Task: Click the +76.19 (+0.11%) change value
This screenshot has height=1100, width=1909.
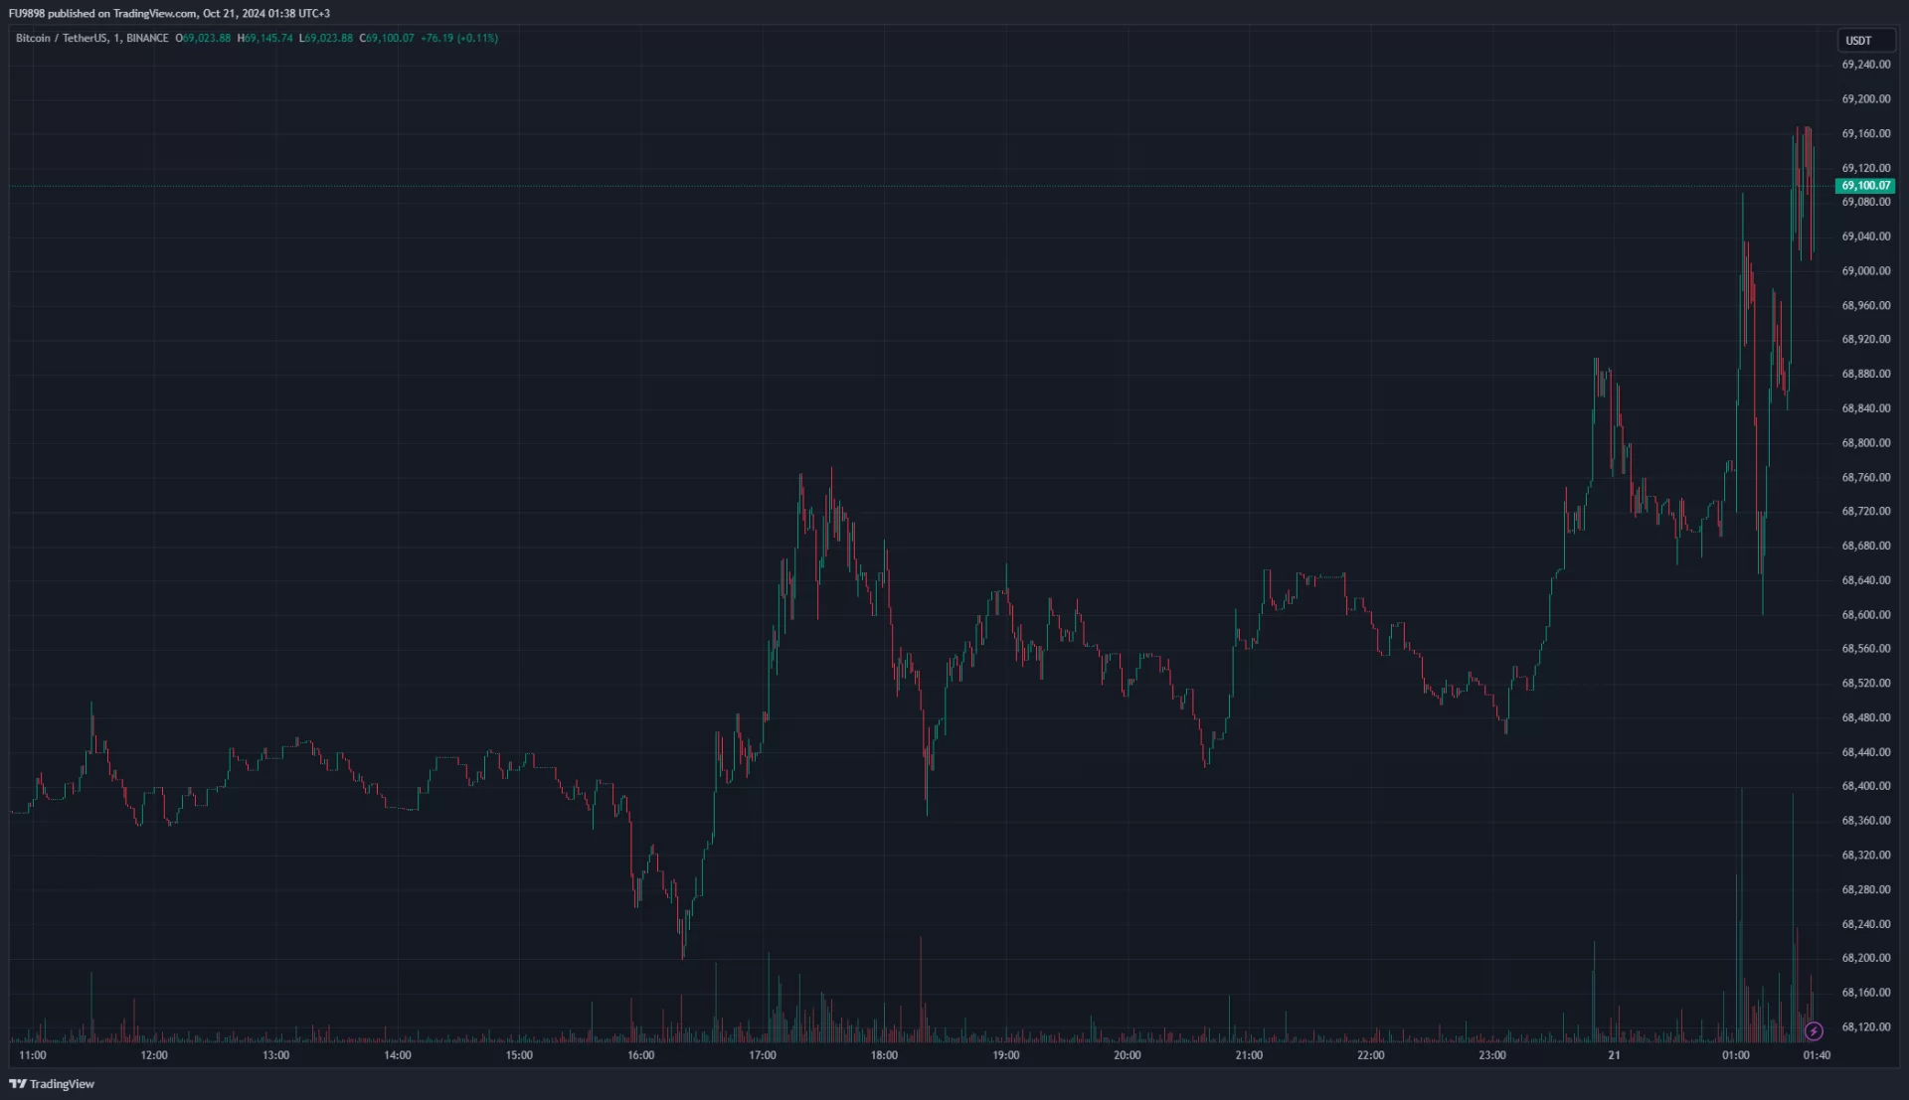Action: [x=459, y=38]
